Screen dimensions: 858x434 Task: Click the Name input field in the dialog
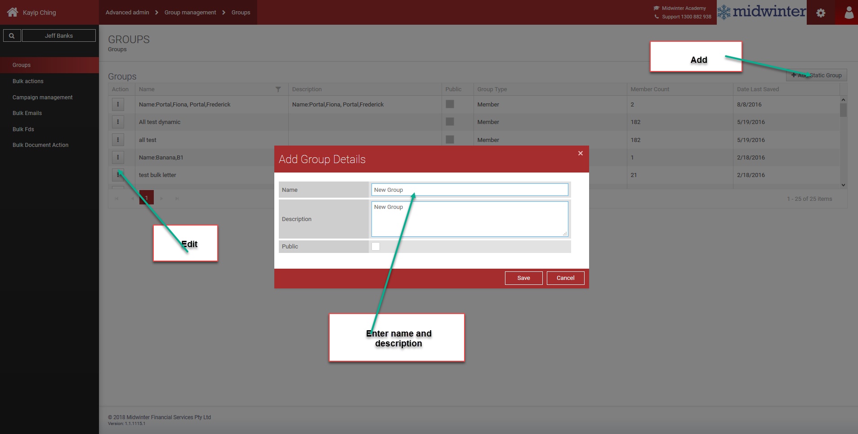(x=469, y=190)
